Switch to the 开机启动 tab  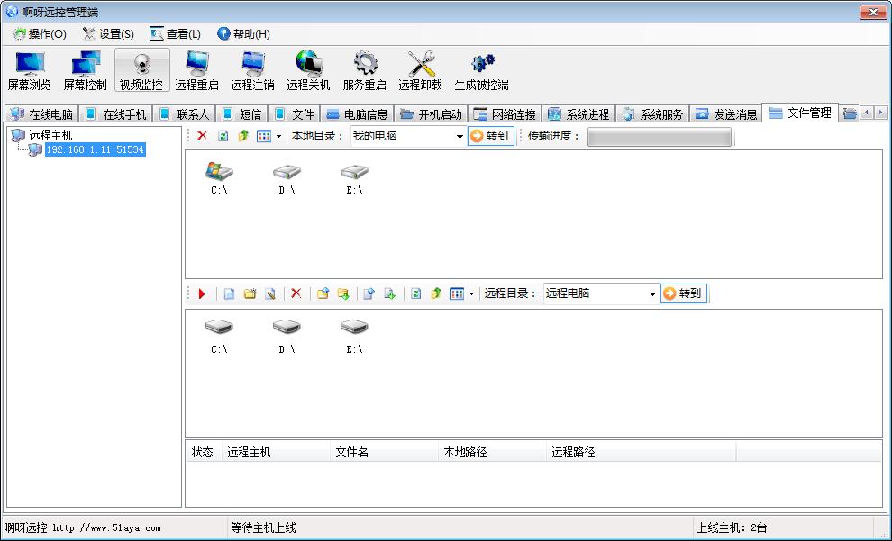[x=432, y=114]
